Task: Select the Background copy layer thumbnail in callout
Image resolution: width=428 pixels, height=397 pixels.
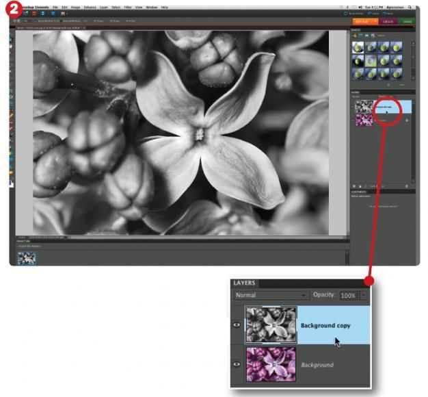Action: click(x=271, y=324)
